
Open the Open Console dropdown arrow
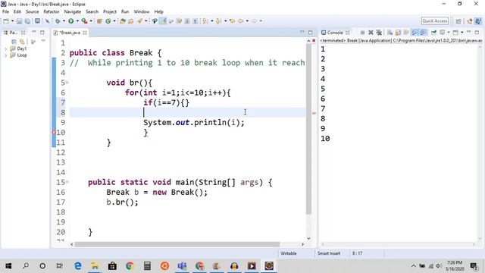[462, 33]
